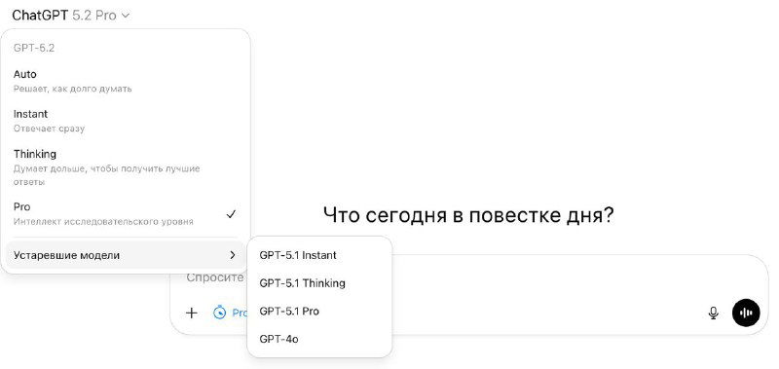This screenshot has height=369, width=779.
Task: Select the Thinking model option
Action: click(x=125, y=167)
